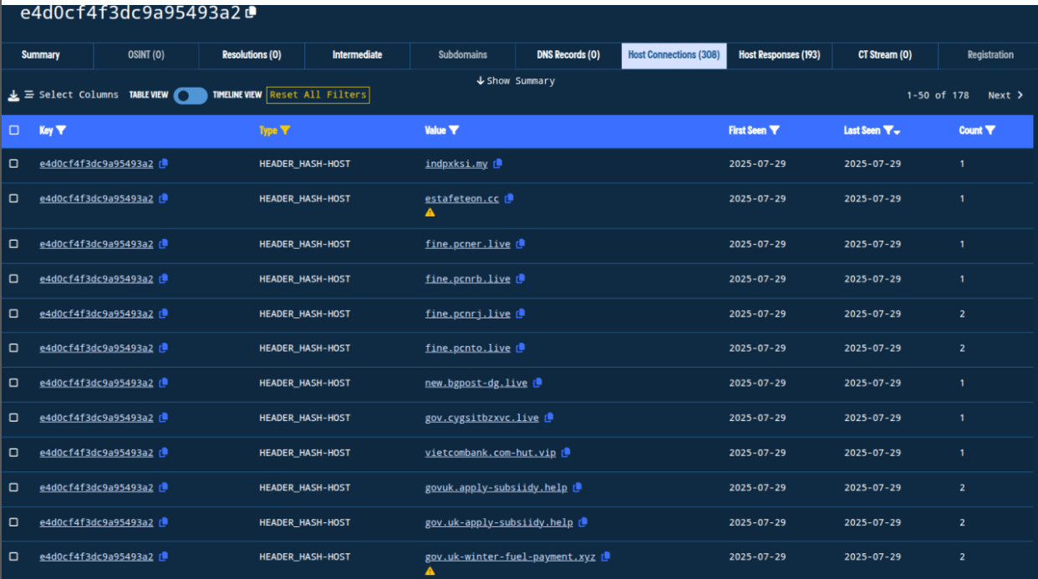The width and height of the screenshot is (1038, 579).
Task: Copy value fine.pcnrj.live
Action: (520, 314)
